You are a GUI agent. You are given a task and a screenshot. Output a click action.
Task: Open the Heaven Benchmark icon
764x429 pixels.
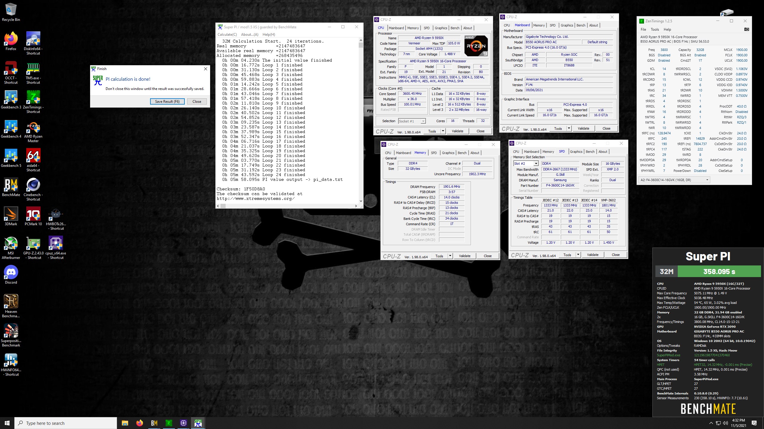pos(11,306)
